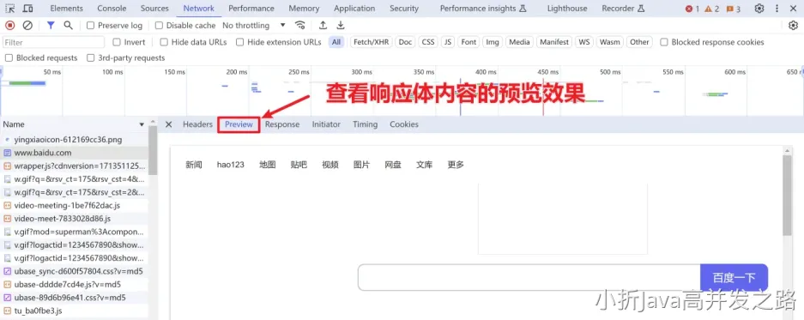Export HAR file download icon
Image resolution: width=804 pixels, height=320 pixels.
tap(341, 25)
